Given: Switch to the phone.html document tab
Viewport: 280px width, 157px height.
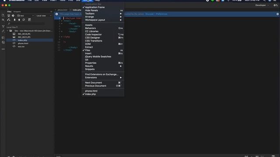Looking at the screenshot, I should (x=63, y=10).
